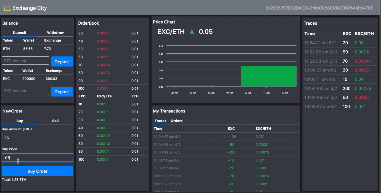Click the EXC Deposit button
381x193 pixels.
62,92
